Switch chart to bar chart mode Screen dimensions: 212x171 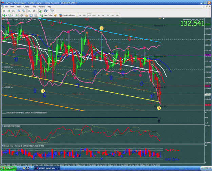coord(4,11)
